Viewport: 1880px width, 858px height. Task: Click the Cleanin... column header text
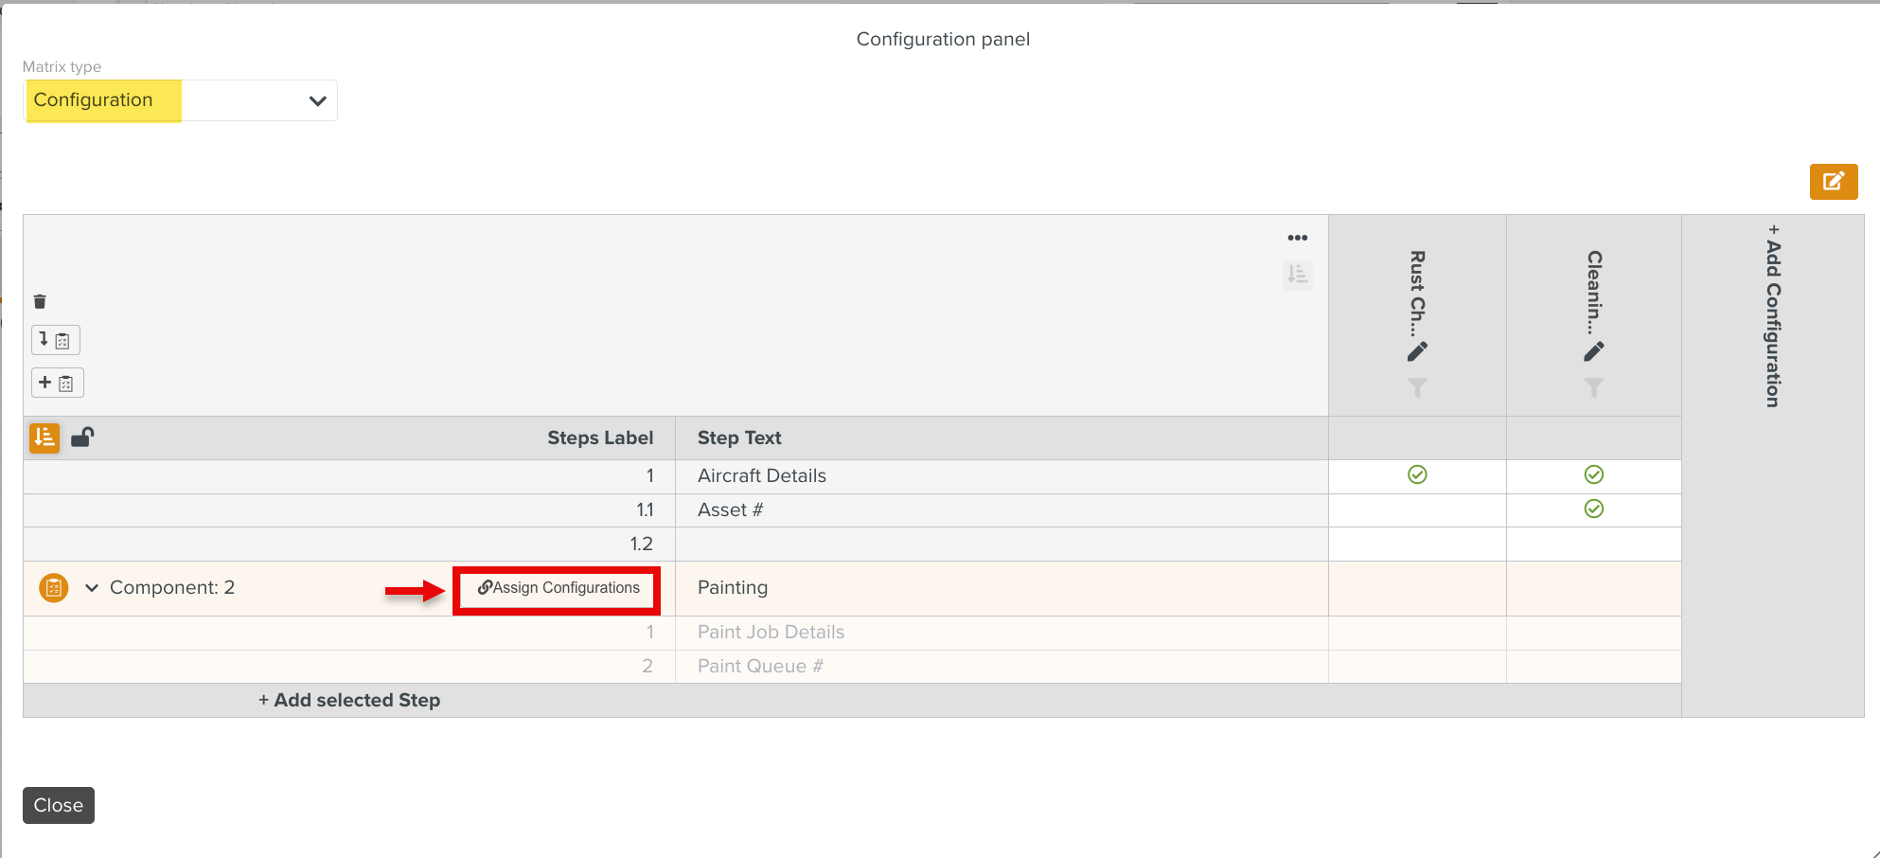(x=1594, y=294)
